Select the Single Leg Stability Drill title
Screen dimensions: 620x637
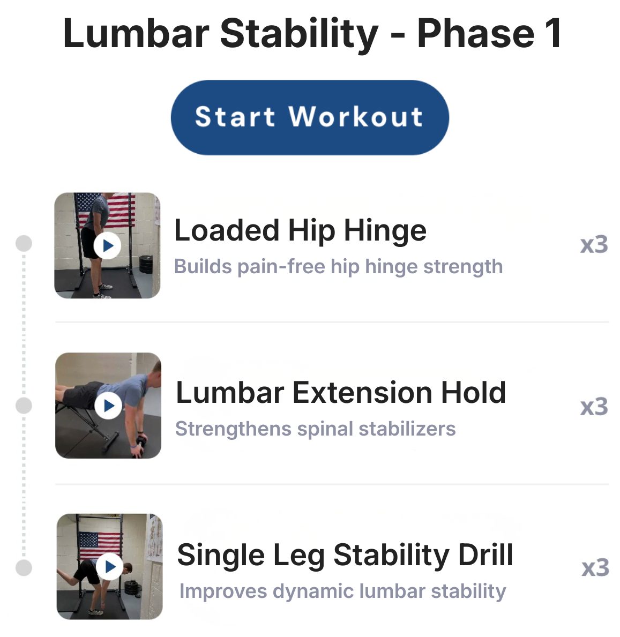click(x=345, y=554)
